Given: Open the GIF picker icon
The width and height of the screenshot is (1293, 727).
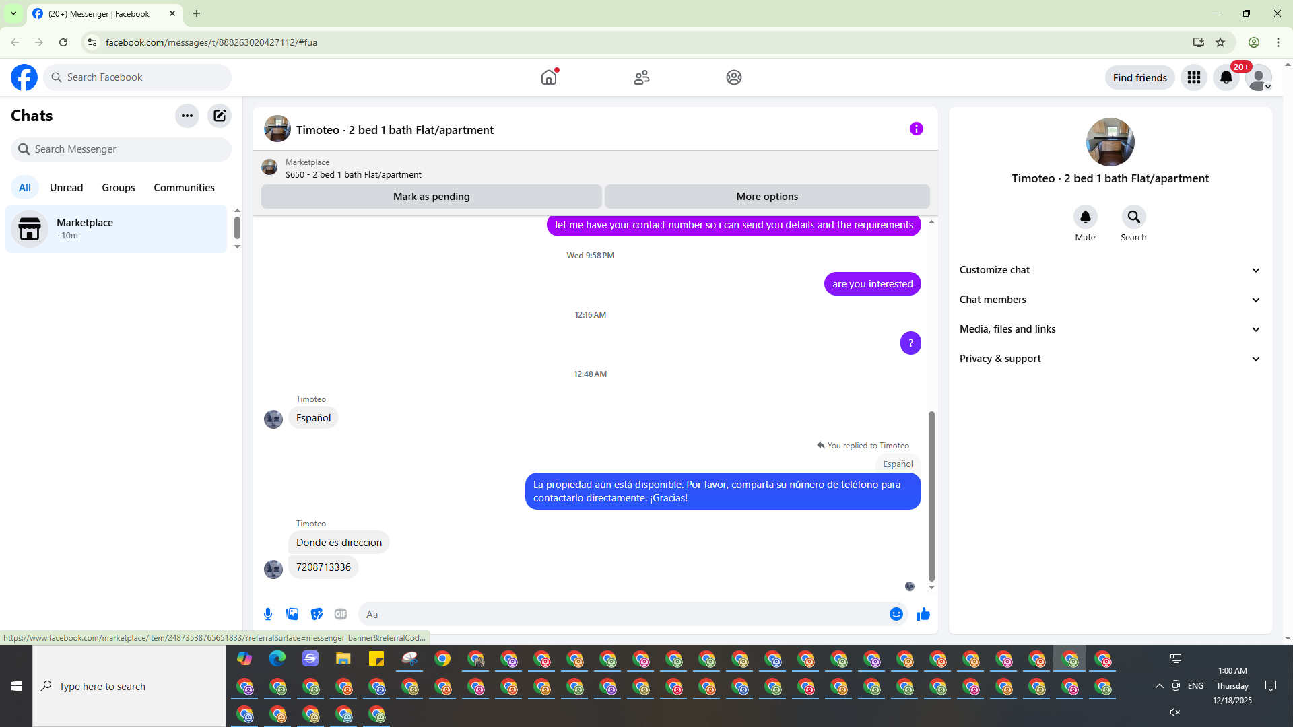Looking at the screenshot, I should tap(341, 614).
